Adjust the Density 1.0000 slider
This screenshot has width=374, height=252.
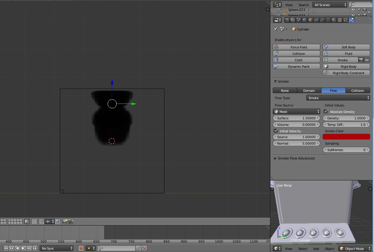(346, 118)
